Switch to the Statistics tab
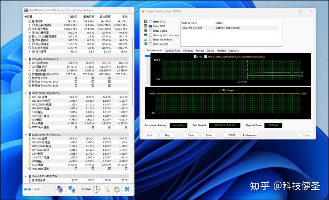Viewport: 329px width, 200px height. 233,51
